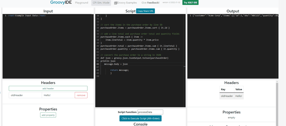The image size is (286, 126).
Task: Click the Groovy Examples icon
Action: [115, 3]
